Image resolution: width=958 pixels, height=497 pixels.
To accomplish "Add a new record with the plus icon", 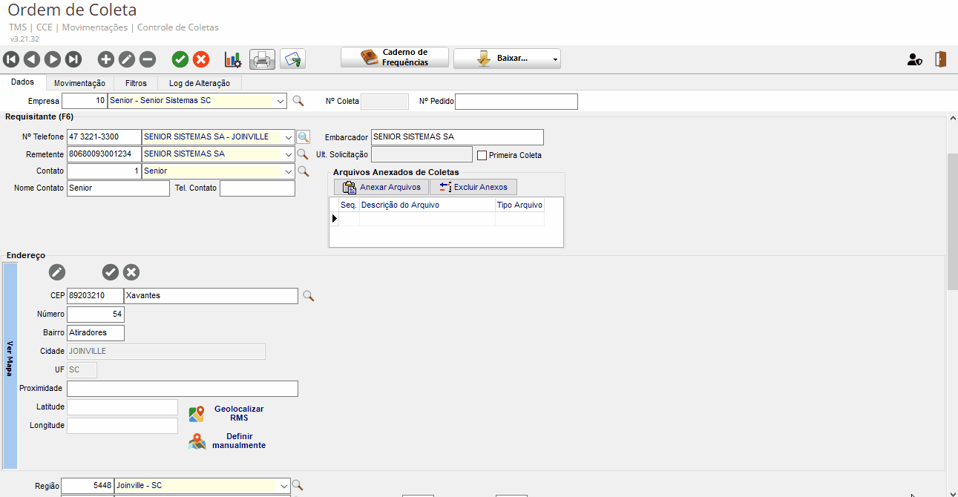I will pyautogui.click(x=106, y=59).
